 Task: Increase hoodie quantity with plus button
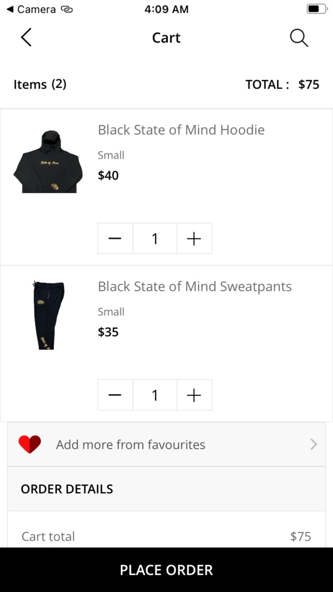[194, 238]
